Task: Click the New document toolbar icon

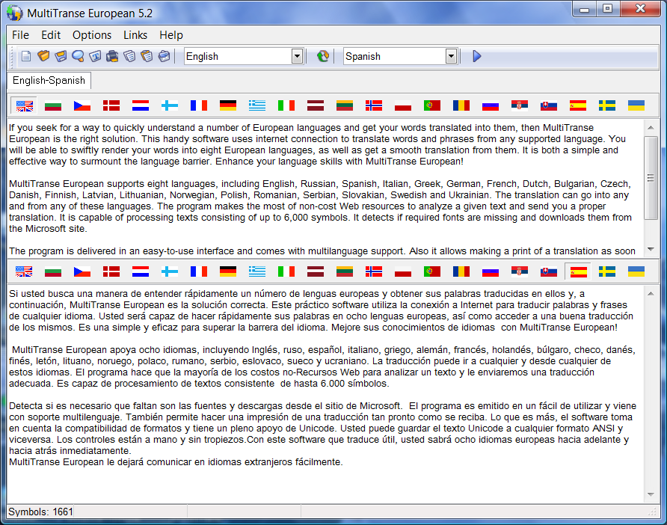Action: 26,56
